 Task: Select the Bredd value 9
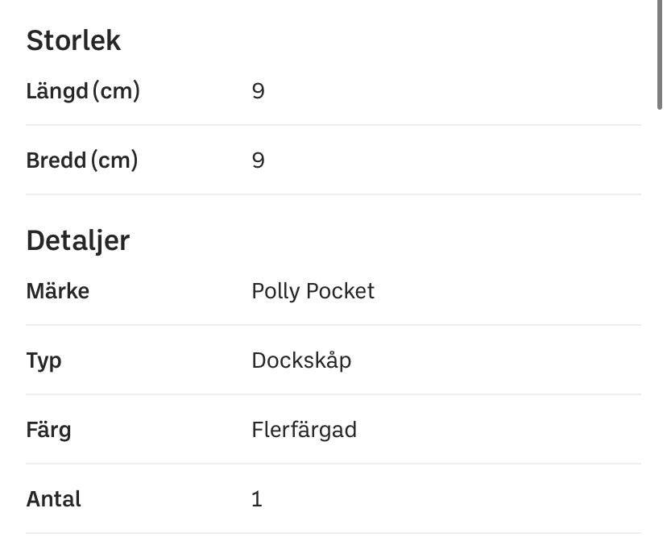tap(258, 160)
